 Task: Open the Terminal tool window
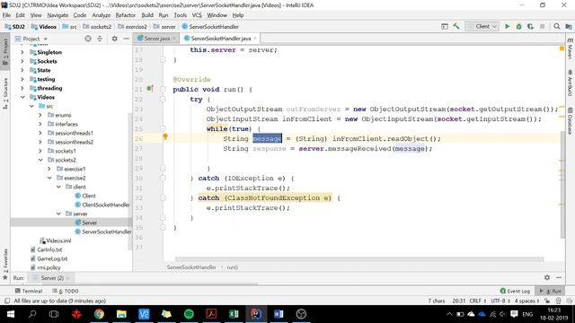pos(29,291)
